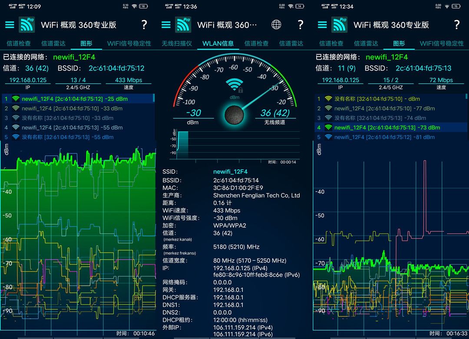Tap the -30 dBm gauge reading
469x339 pixels.
pyautogui.click(x=193, y=113)
